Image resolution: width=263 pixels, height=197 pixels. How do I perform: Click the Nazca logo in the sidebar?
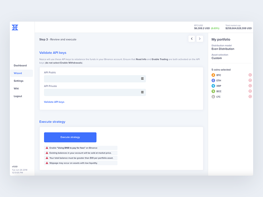15,28
